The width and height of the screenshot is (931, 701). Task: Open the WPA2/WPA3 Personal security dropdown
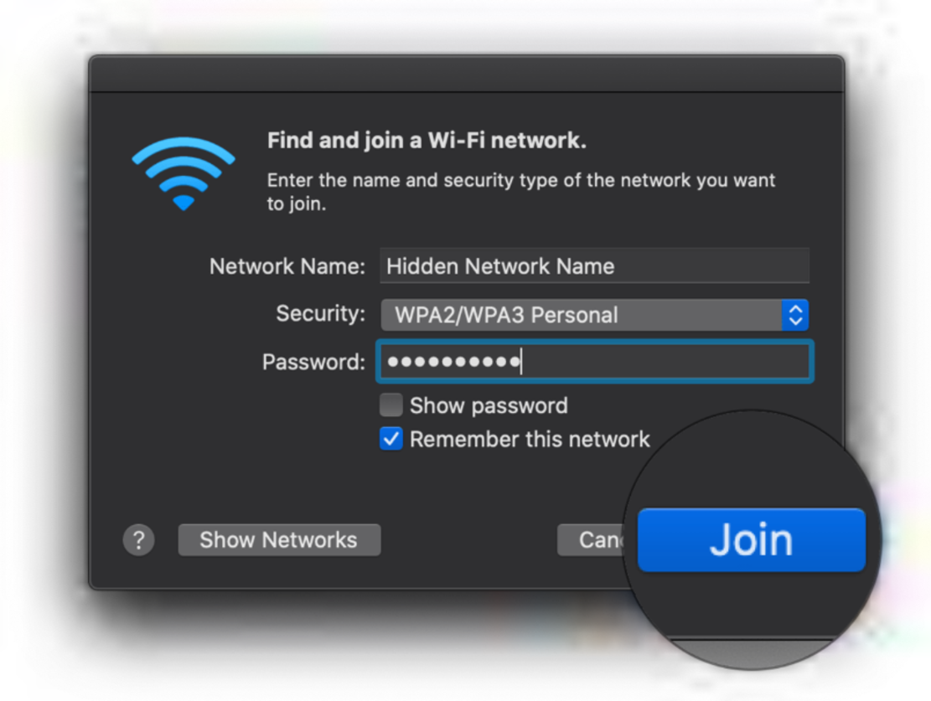(594, 315)
